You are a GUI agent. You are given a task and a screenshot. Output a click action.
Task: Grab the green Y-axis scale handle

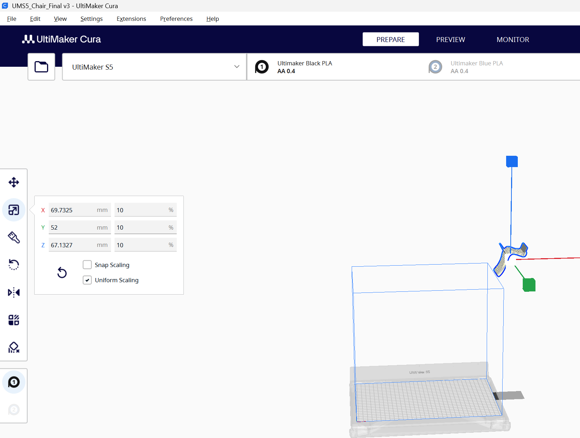[529, 285]
